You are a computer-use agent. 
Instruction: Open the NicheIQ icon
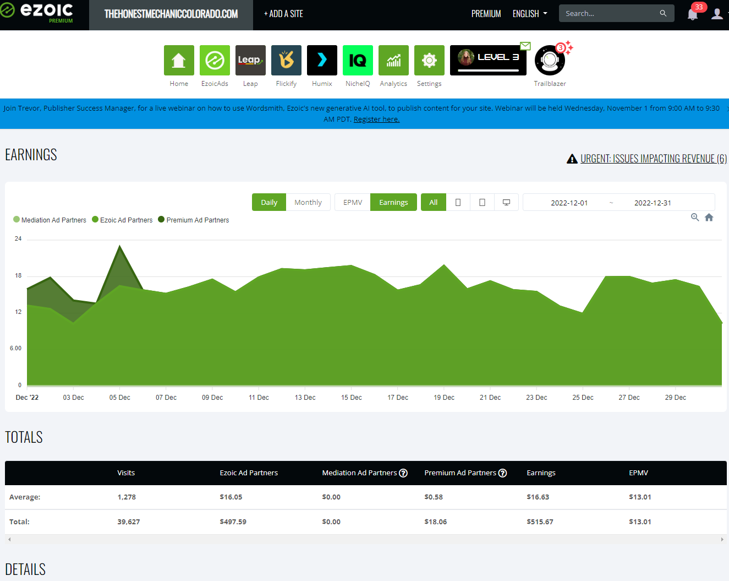[x=358, y=60]
